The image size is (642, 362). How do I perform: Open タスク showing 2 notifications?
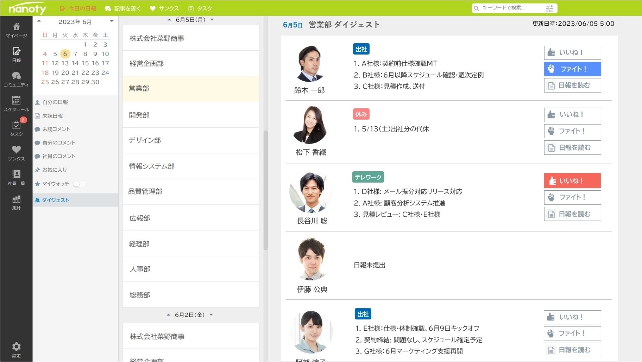pos(16,128)
